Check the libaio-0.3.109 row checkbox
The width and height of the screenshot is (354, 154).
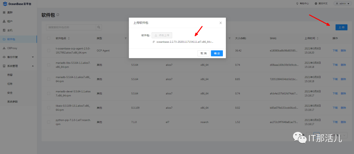(x=49, y=108)
